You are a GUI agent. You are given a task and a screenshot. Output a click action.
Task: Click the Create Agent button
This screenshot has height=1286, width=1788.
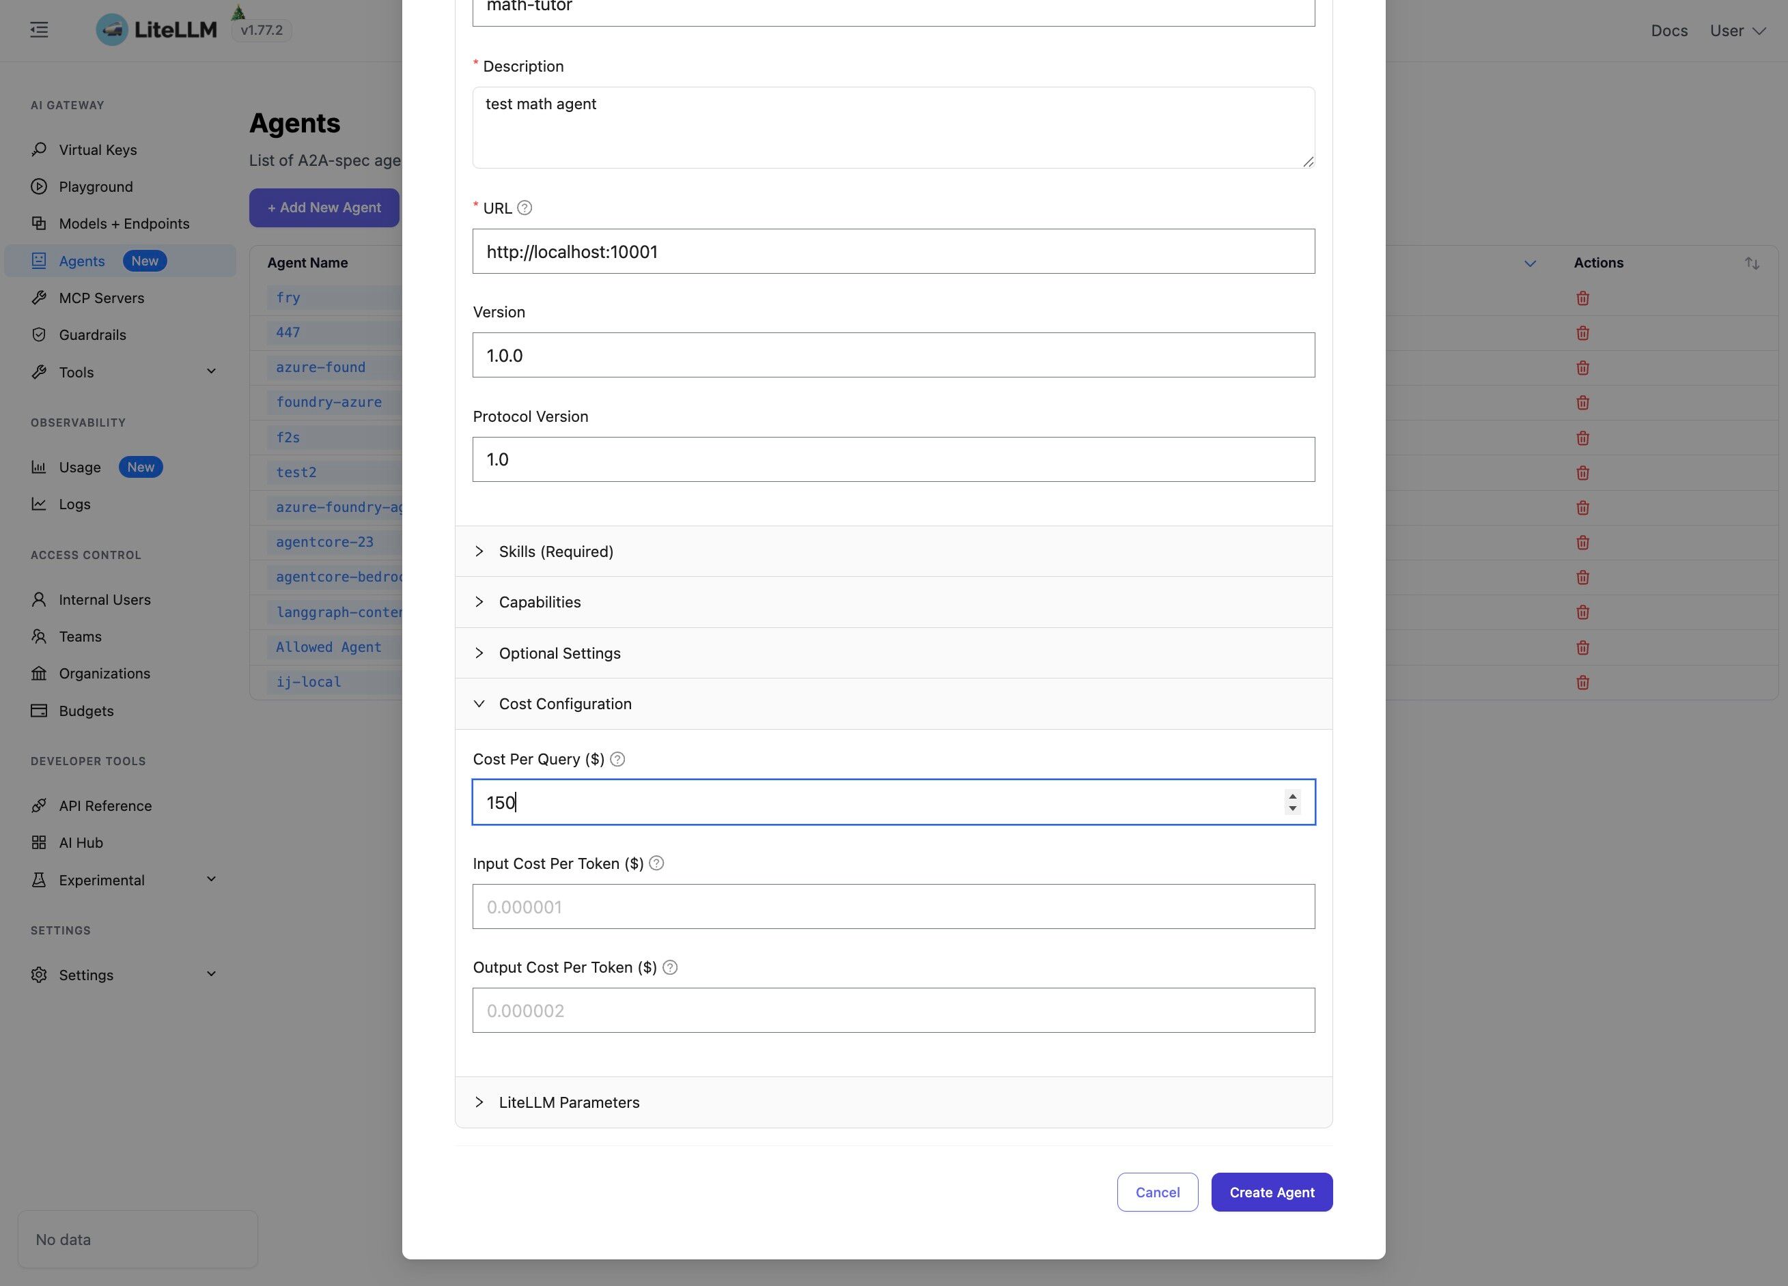[1271, 1191]
